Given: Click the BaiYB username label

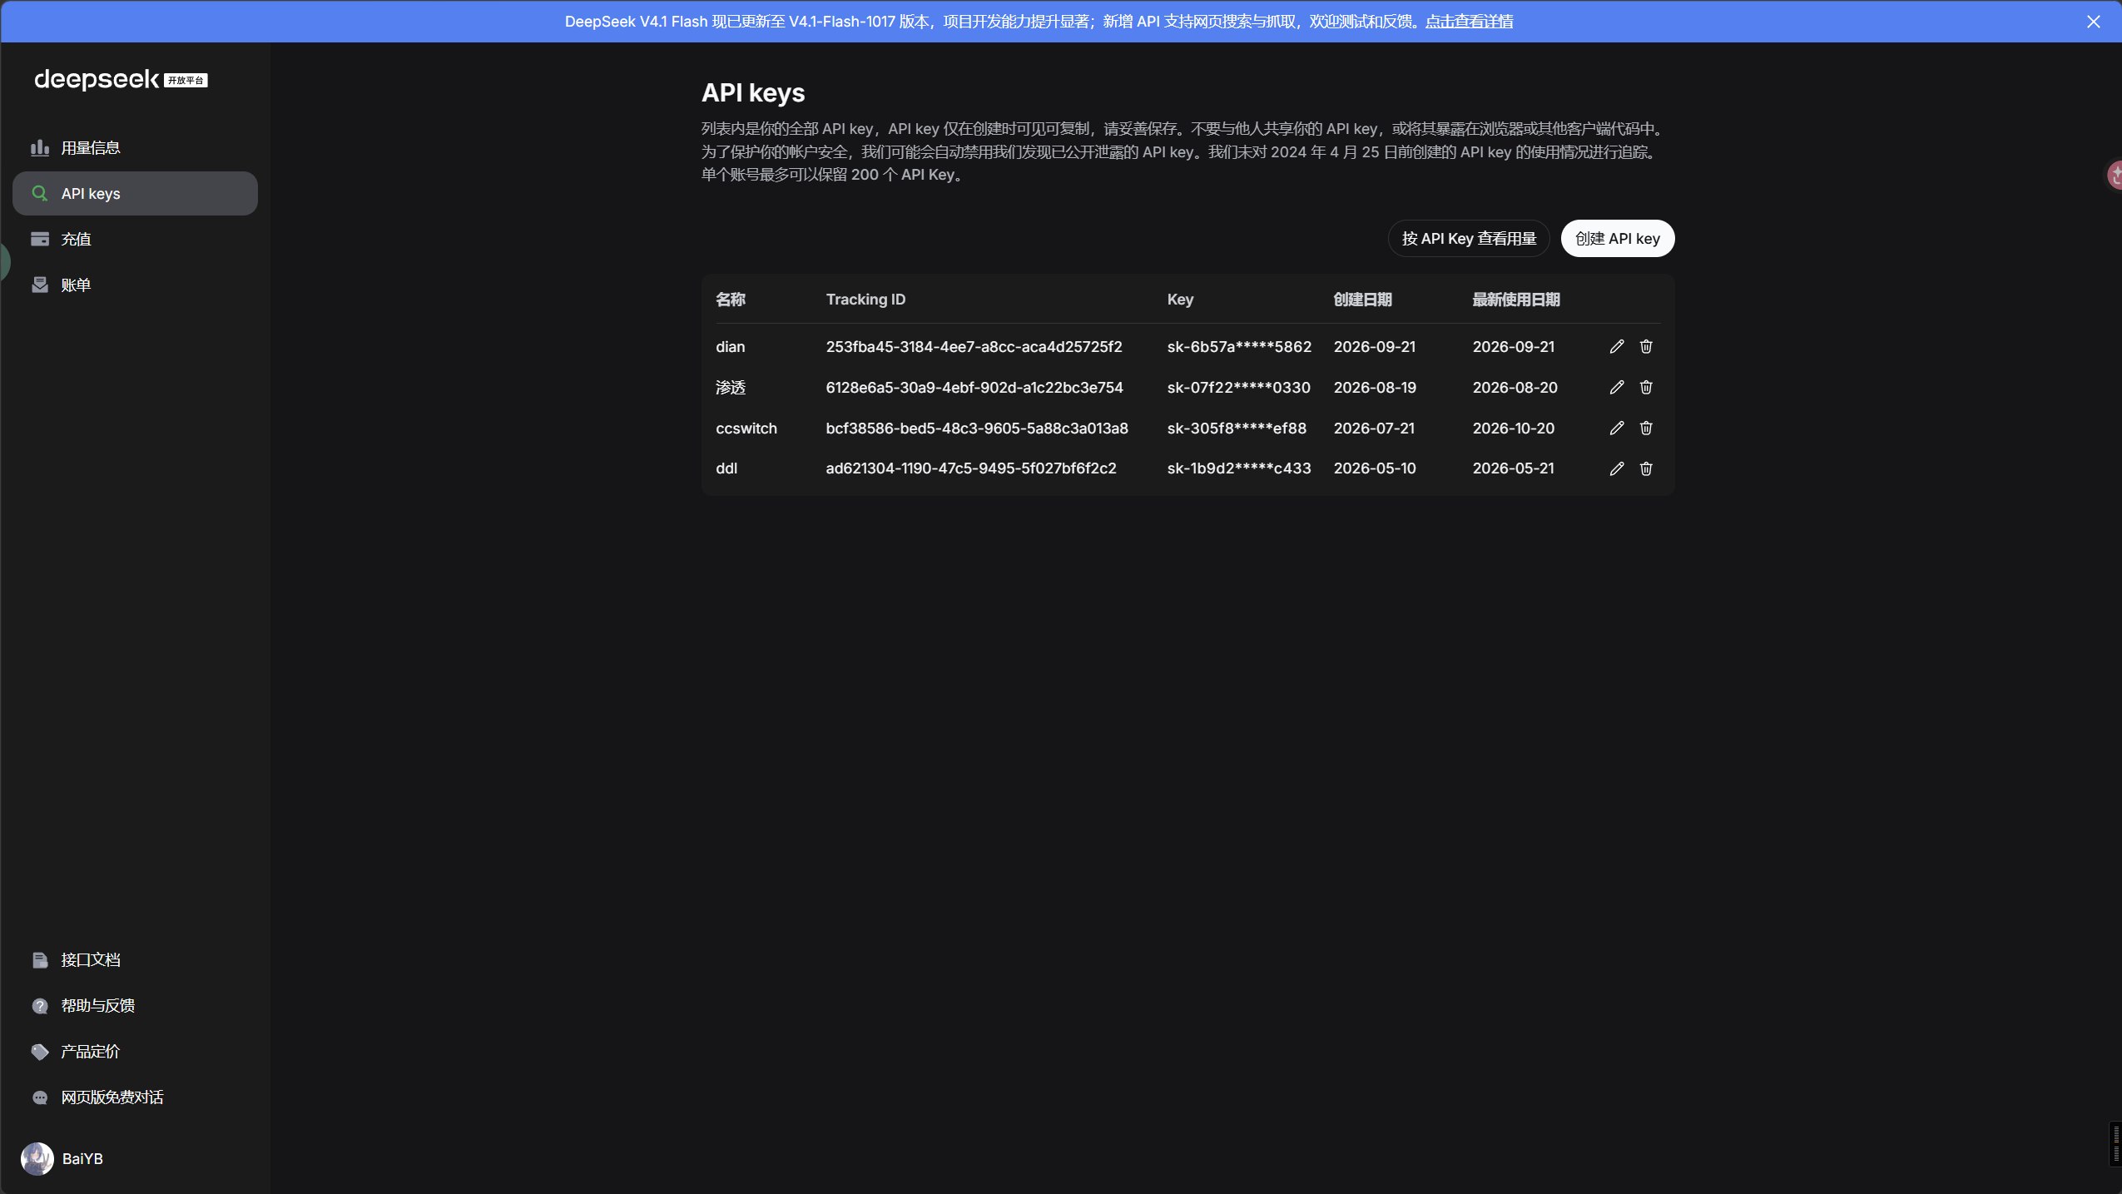Looking at the screenshot, I should pos(82,1158).
